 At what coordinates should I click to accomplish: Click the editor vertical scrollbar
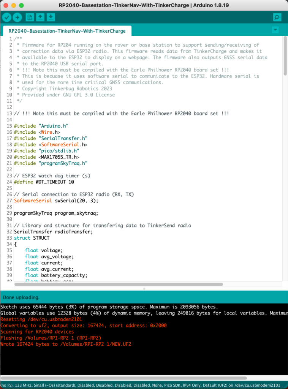(285, 55)
